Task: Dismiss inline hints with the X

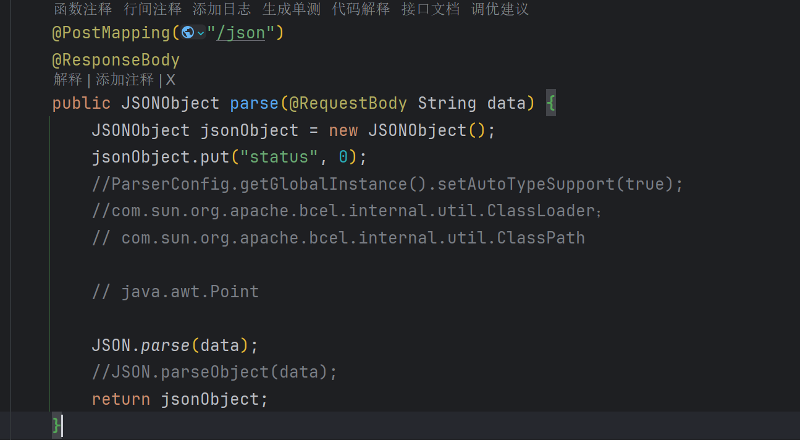Action: pos(171,80)
